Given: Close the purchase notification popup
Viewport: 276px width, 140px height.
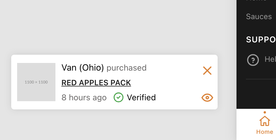Looking at the screenshot, I should [207, 71].
